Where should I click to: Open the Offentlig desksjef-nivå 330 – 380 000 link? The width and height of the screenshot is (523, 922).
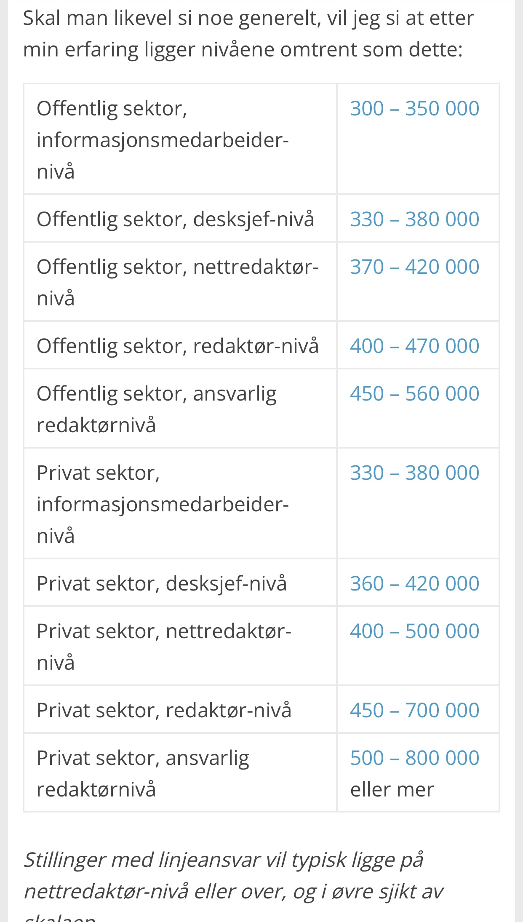click(x=414, y=219)
